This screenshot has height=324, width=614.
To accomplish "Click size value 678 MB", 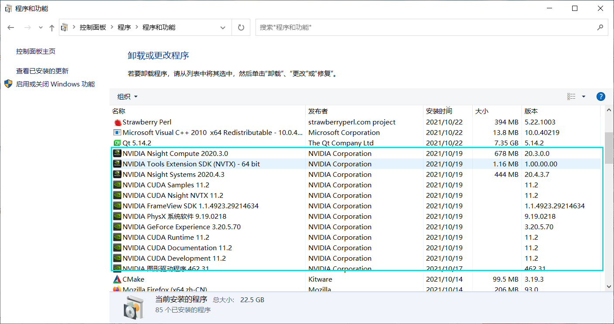I will click(507, 154).
